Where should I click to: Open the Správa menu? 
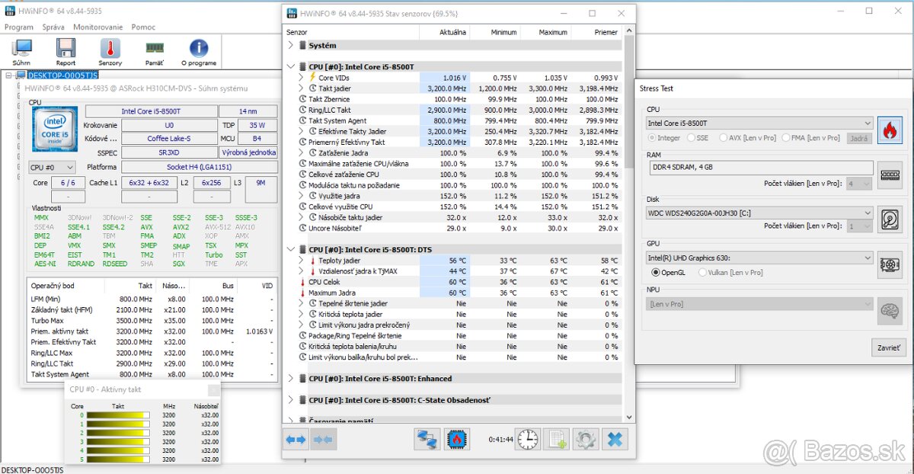[x=53, y=27]
